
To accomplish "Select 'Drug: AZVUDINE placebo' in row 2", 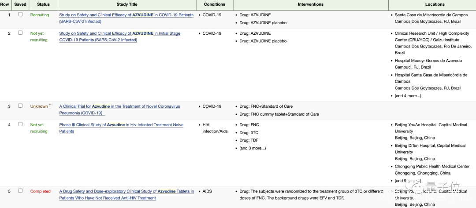I will (263, 41).
